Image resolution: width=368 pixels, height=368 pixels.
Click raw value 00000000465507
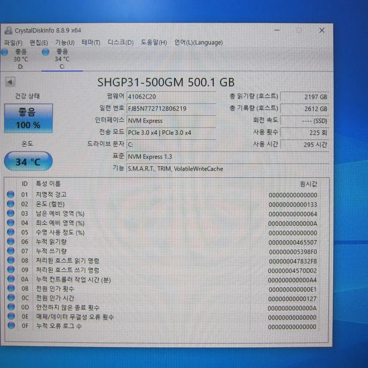pyautogui.click(x=293, y=242)
